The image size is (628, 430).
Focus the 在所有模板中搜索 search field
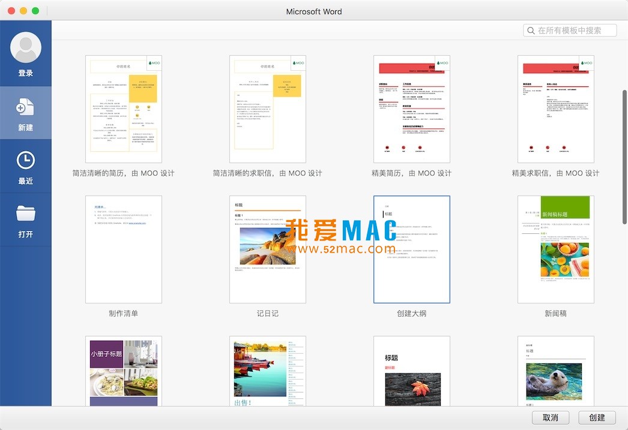click(x=570, y=31)
